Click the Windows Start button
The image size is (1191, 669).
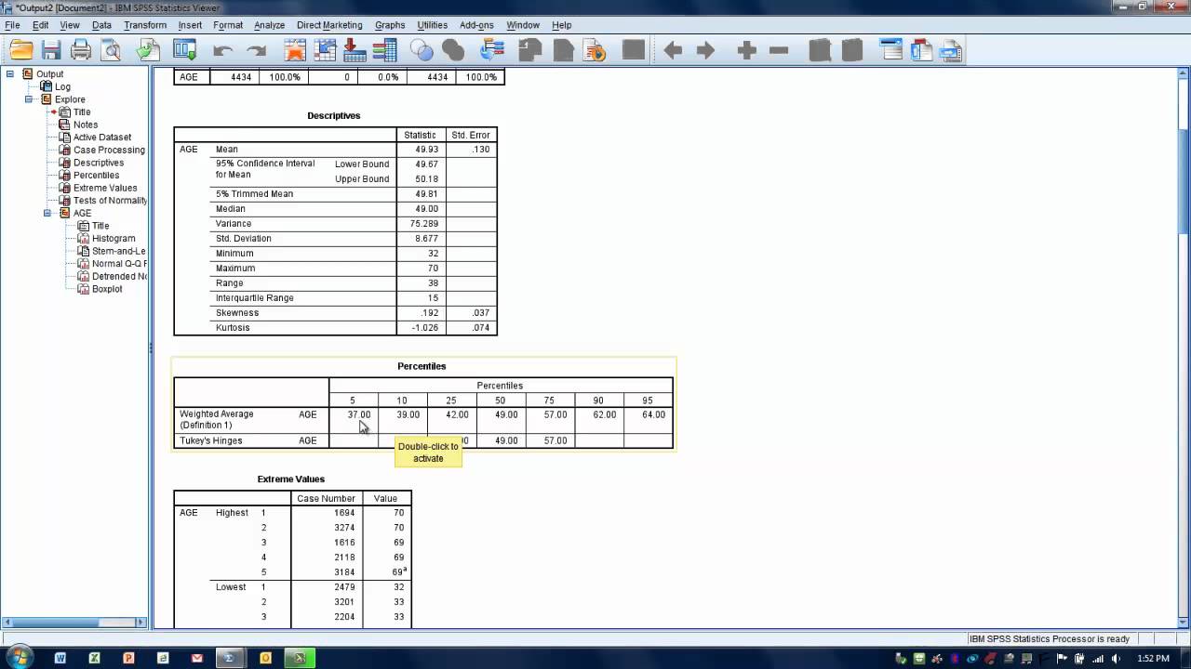18,658
